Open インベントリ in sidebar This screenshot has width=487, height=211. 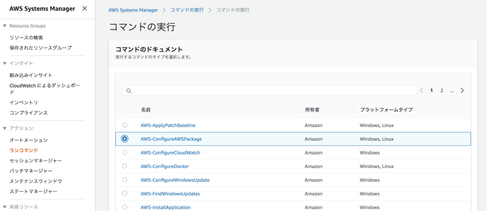coord(24,102)
